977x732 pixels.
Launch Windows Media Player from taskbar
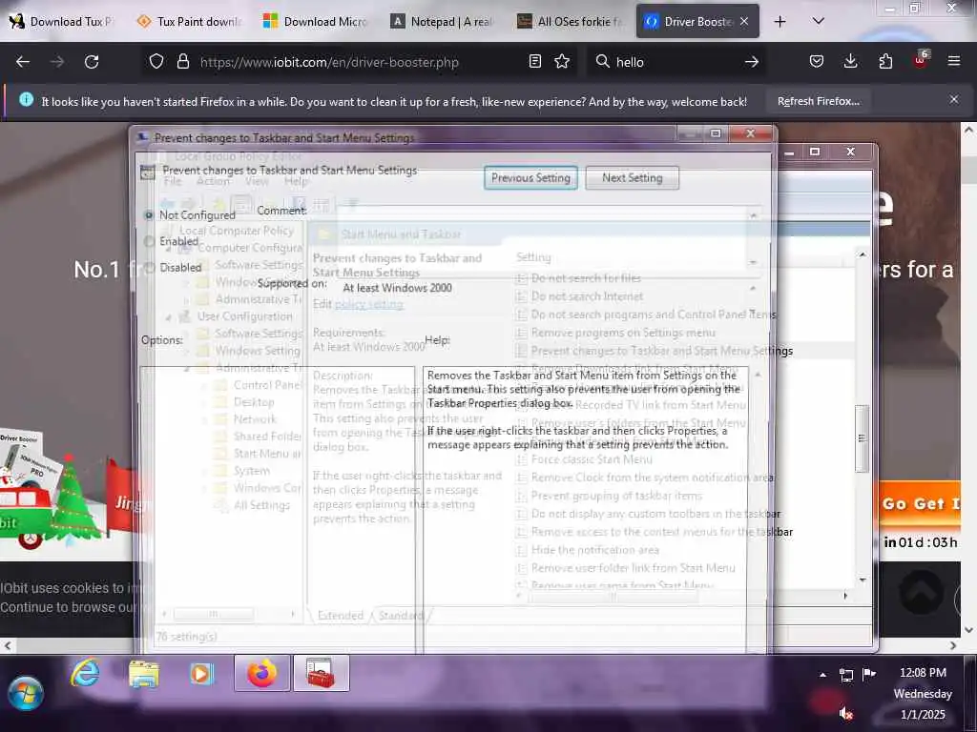pyautogui.click(x=201, y=674)
